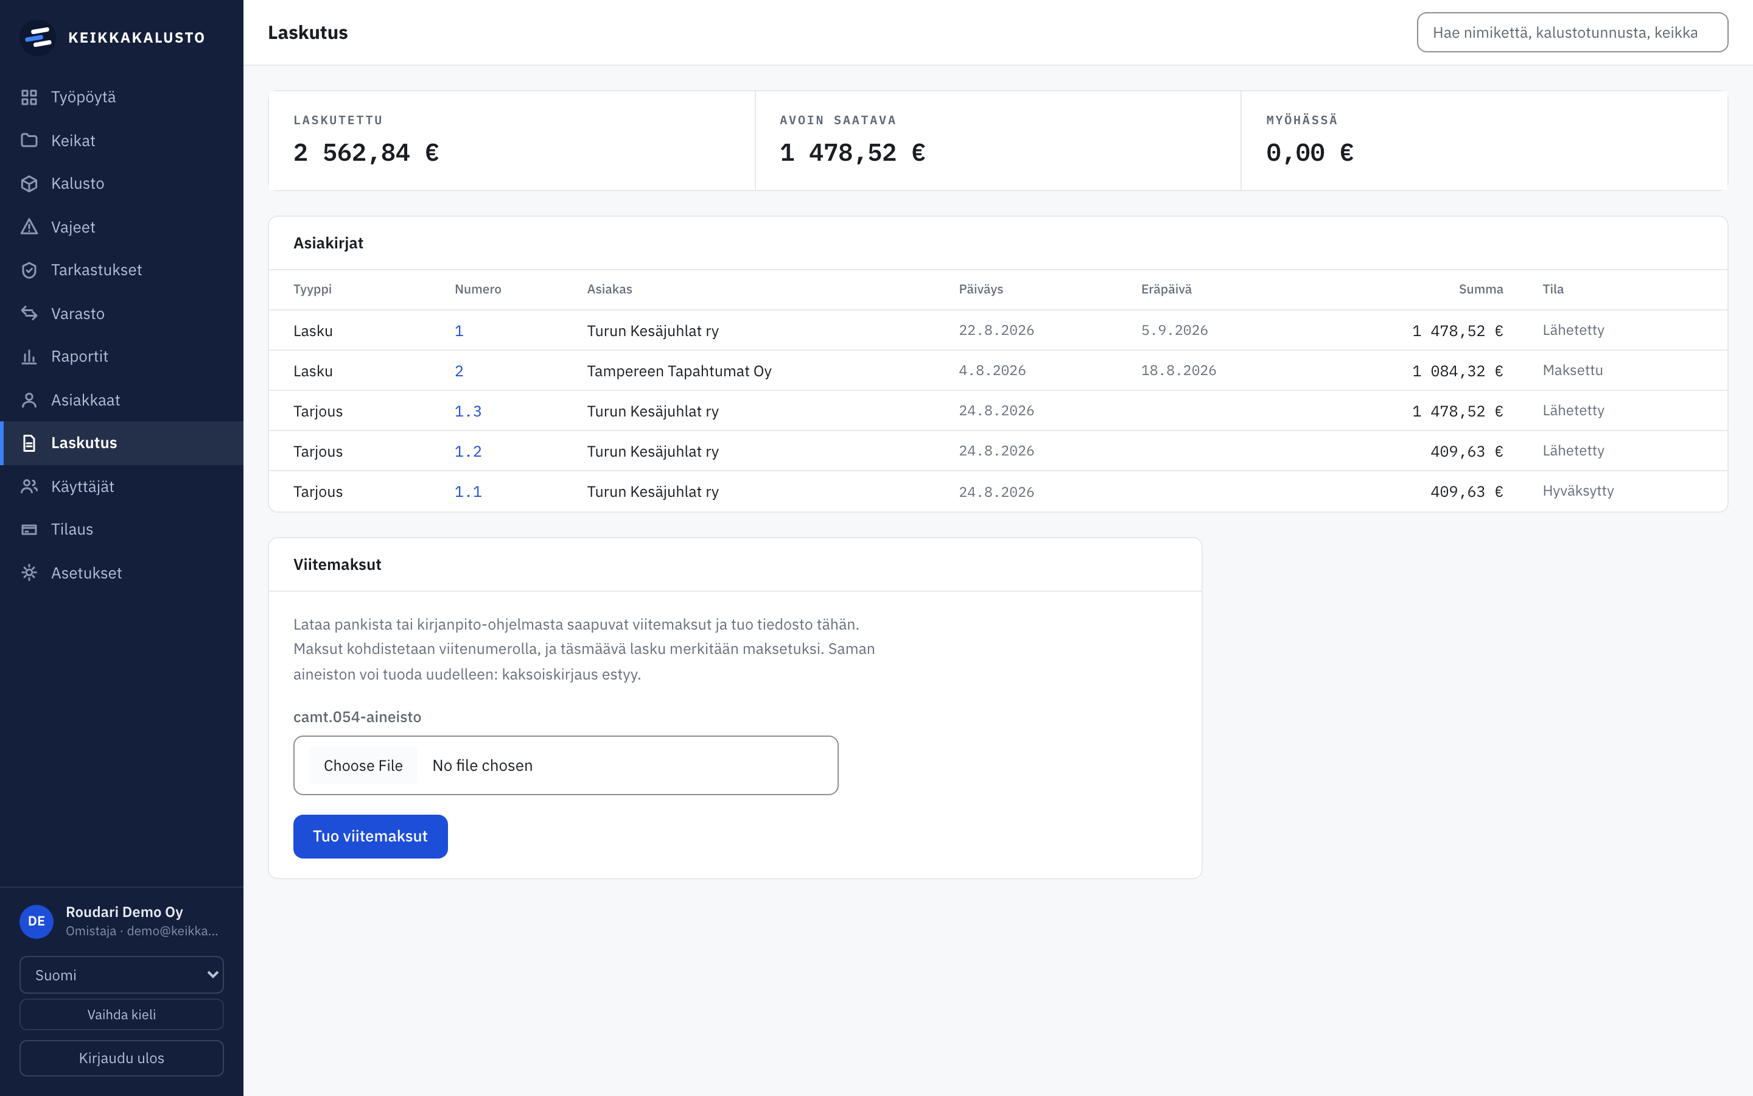Click the camt.054 file input box
The width and height of the screenshot is (1753, 1096).
click(565, 765)
